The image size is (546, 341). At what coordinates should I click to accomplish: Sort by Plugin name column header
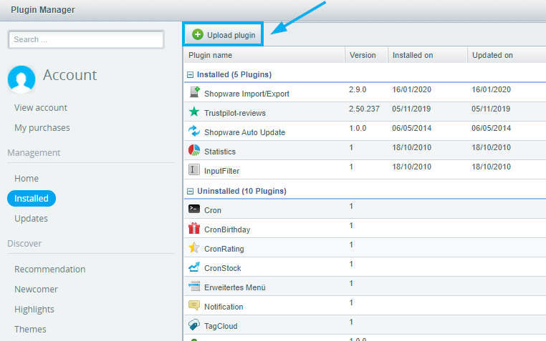point(264,55)
